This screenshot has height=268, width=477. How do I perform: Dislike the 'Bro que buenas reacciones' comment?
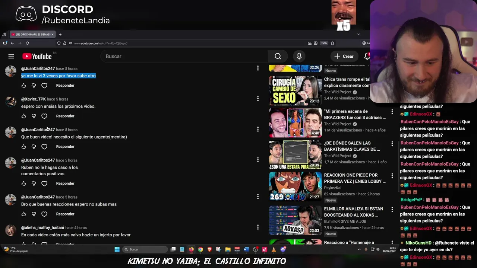point(34,214)
